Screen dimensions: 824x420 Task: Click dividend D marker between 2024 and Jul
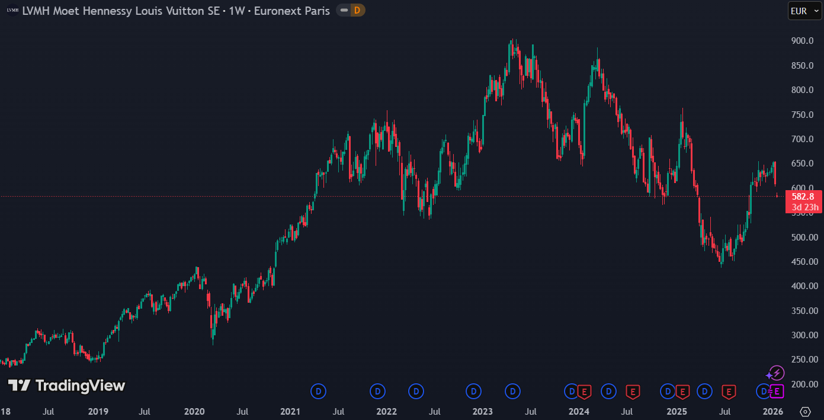pos(608,391)
